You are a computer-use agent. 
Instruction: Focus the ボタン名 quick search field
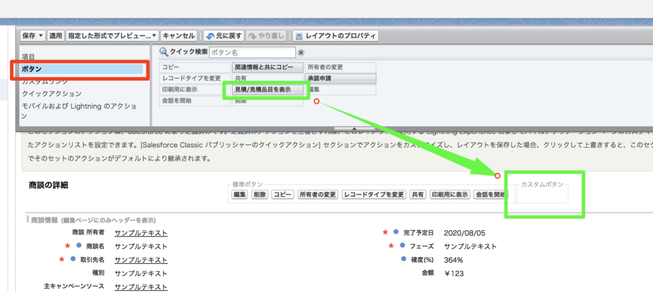point(253,52)
